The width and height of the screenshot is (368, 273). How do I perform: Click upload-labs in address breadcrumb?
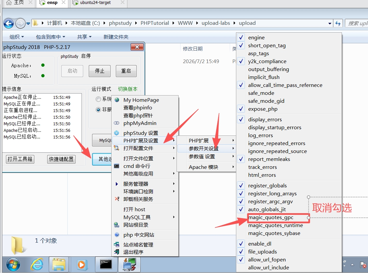pyautogui.click(x=216, y=23)
